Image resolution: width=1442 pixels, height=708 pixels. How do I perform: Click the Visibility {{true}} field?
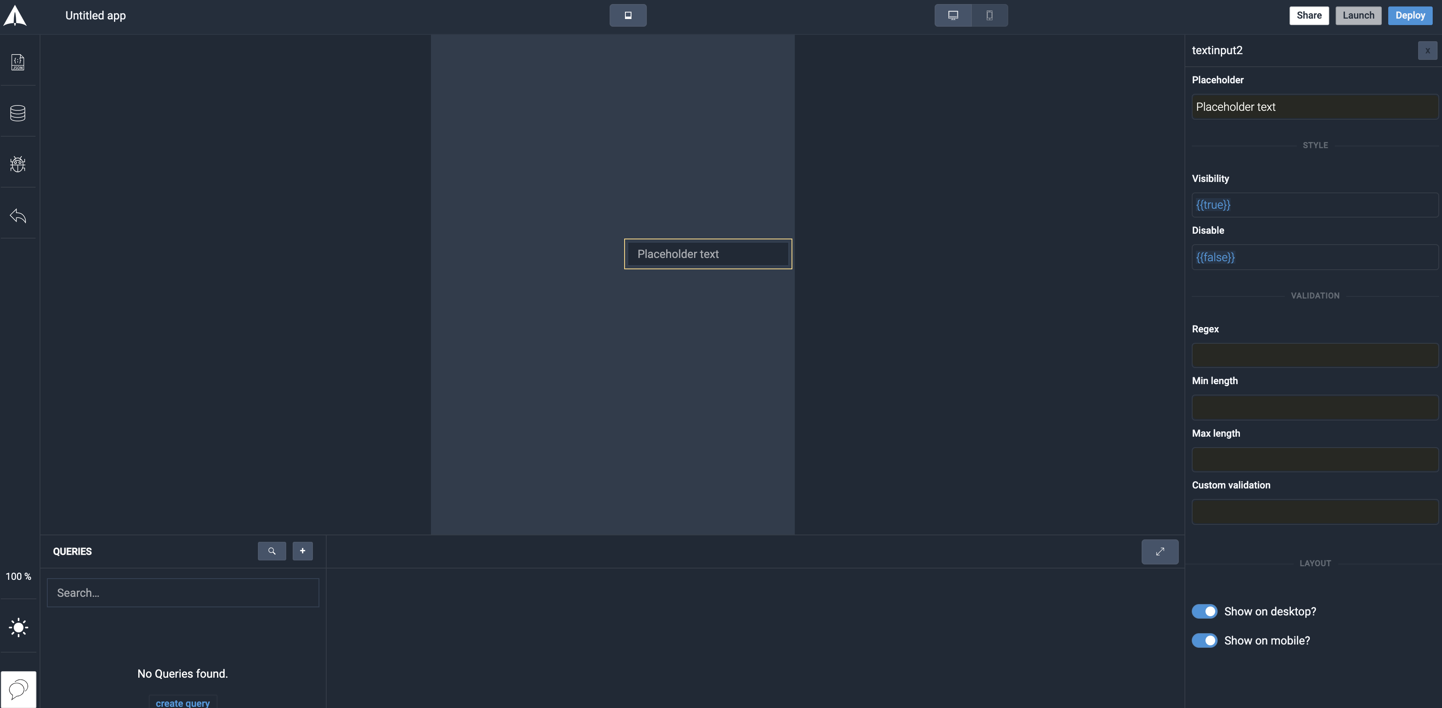coord(1315,205)
